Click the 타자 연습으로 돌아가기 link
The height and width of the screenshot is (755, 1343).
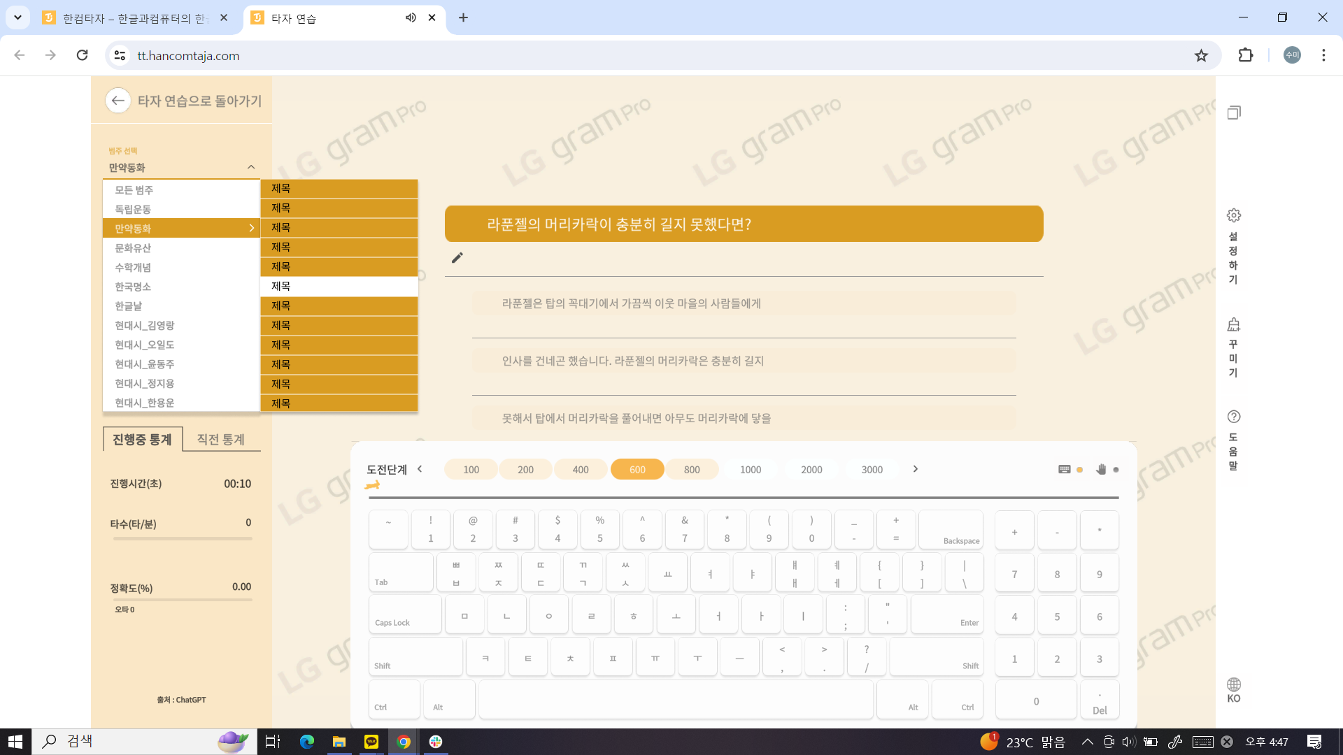point(199,101)
